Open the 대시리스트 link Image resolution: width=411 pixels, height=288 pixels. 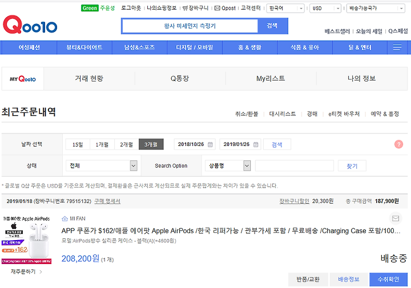283,114
